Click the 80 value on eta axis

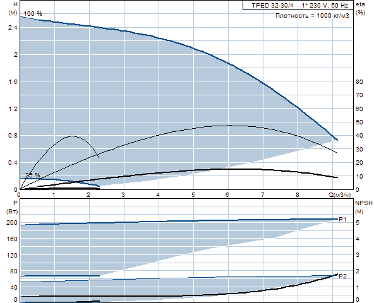click(x=359, y=82)
